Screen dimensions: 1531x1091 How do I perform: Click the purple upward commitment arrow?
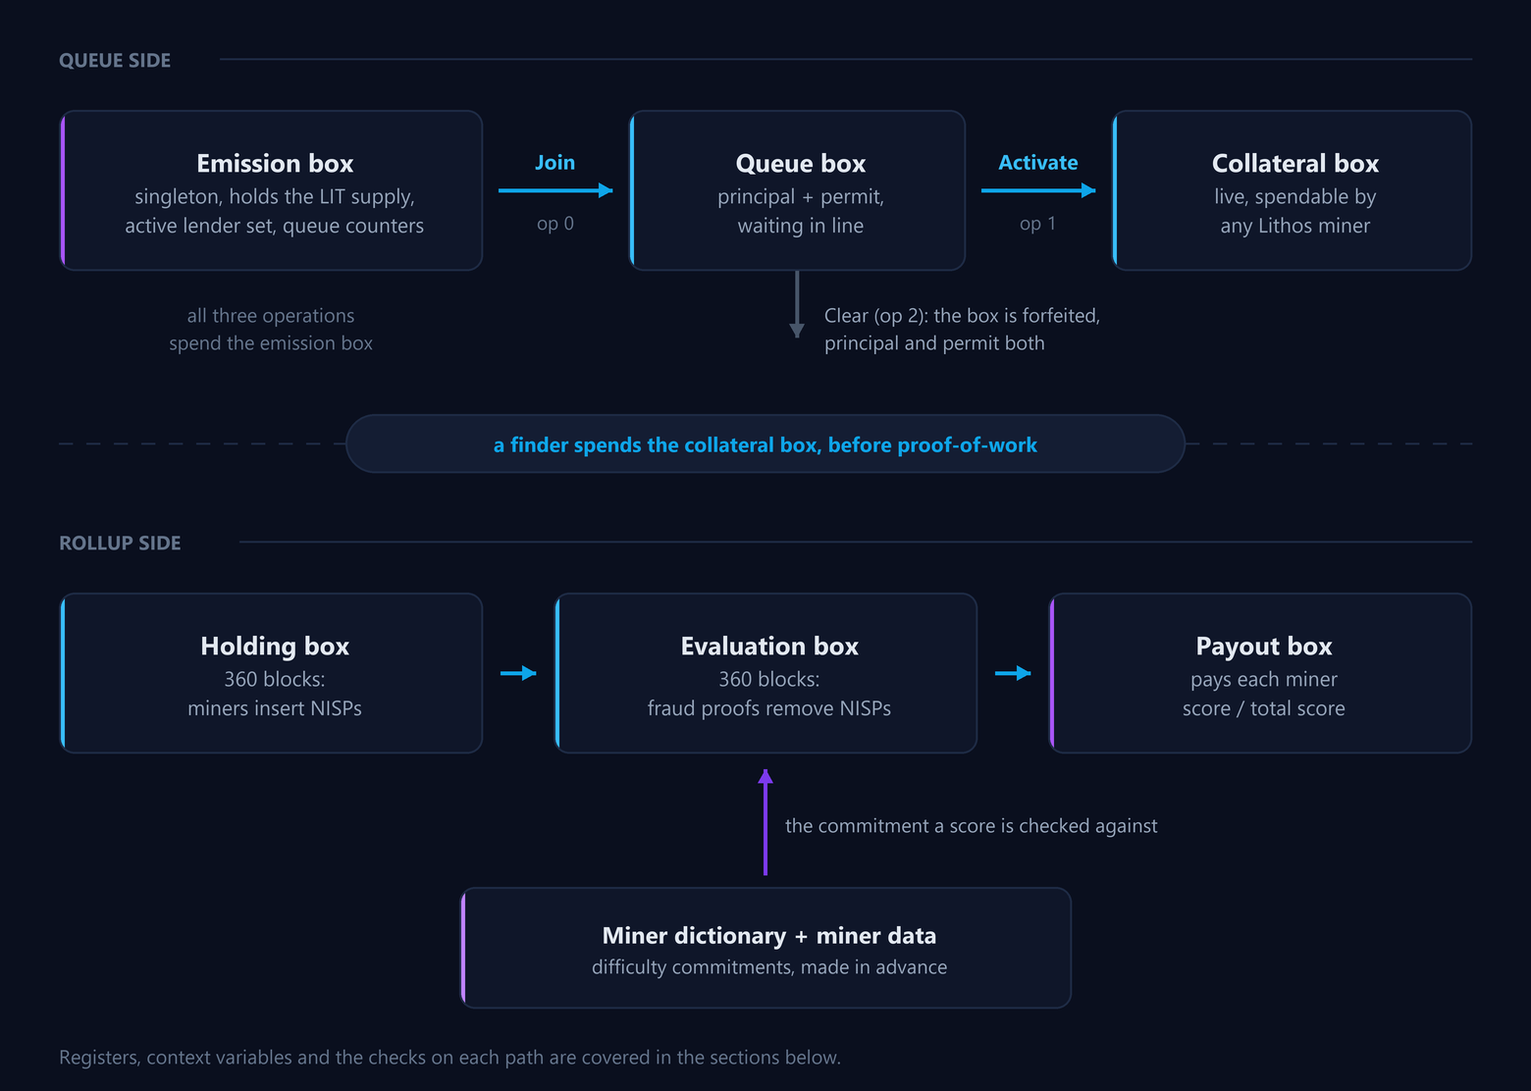click(x=765, y=822)
